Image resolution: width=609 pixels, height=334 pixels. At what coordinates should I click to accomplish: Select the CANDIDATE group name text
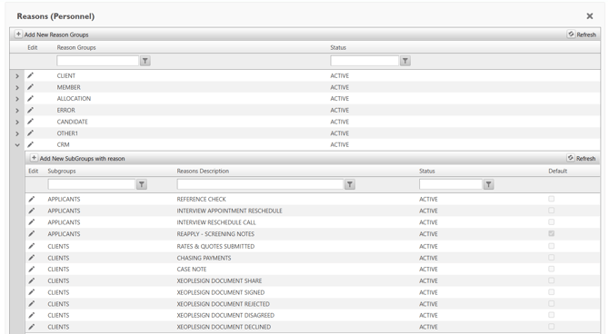(x=72, y=122)
